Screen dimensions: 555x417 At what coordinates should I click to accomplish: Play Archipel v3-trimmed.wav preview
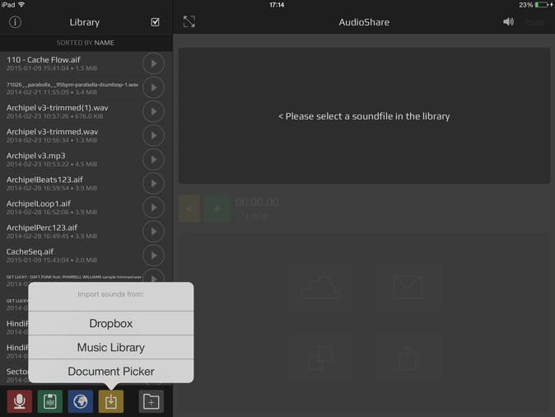153,136
